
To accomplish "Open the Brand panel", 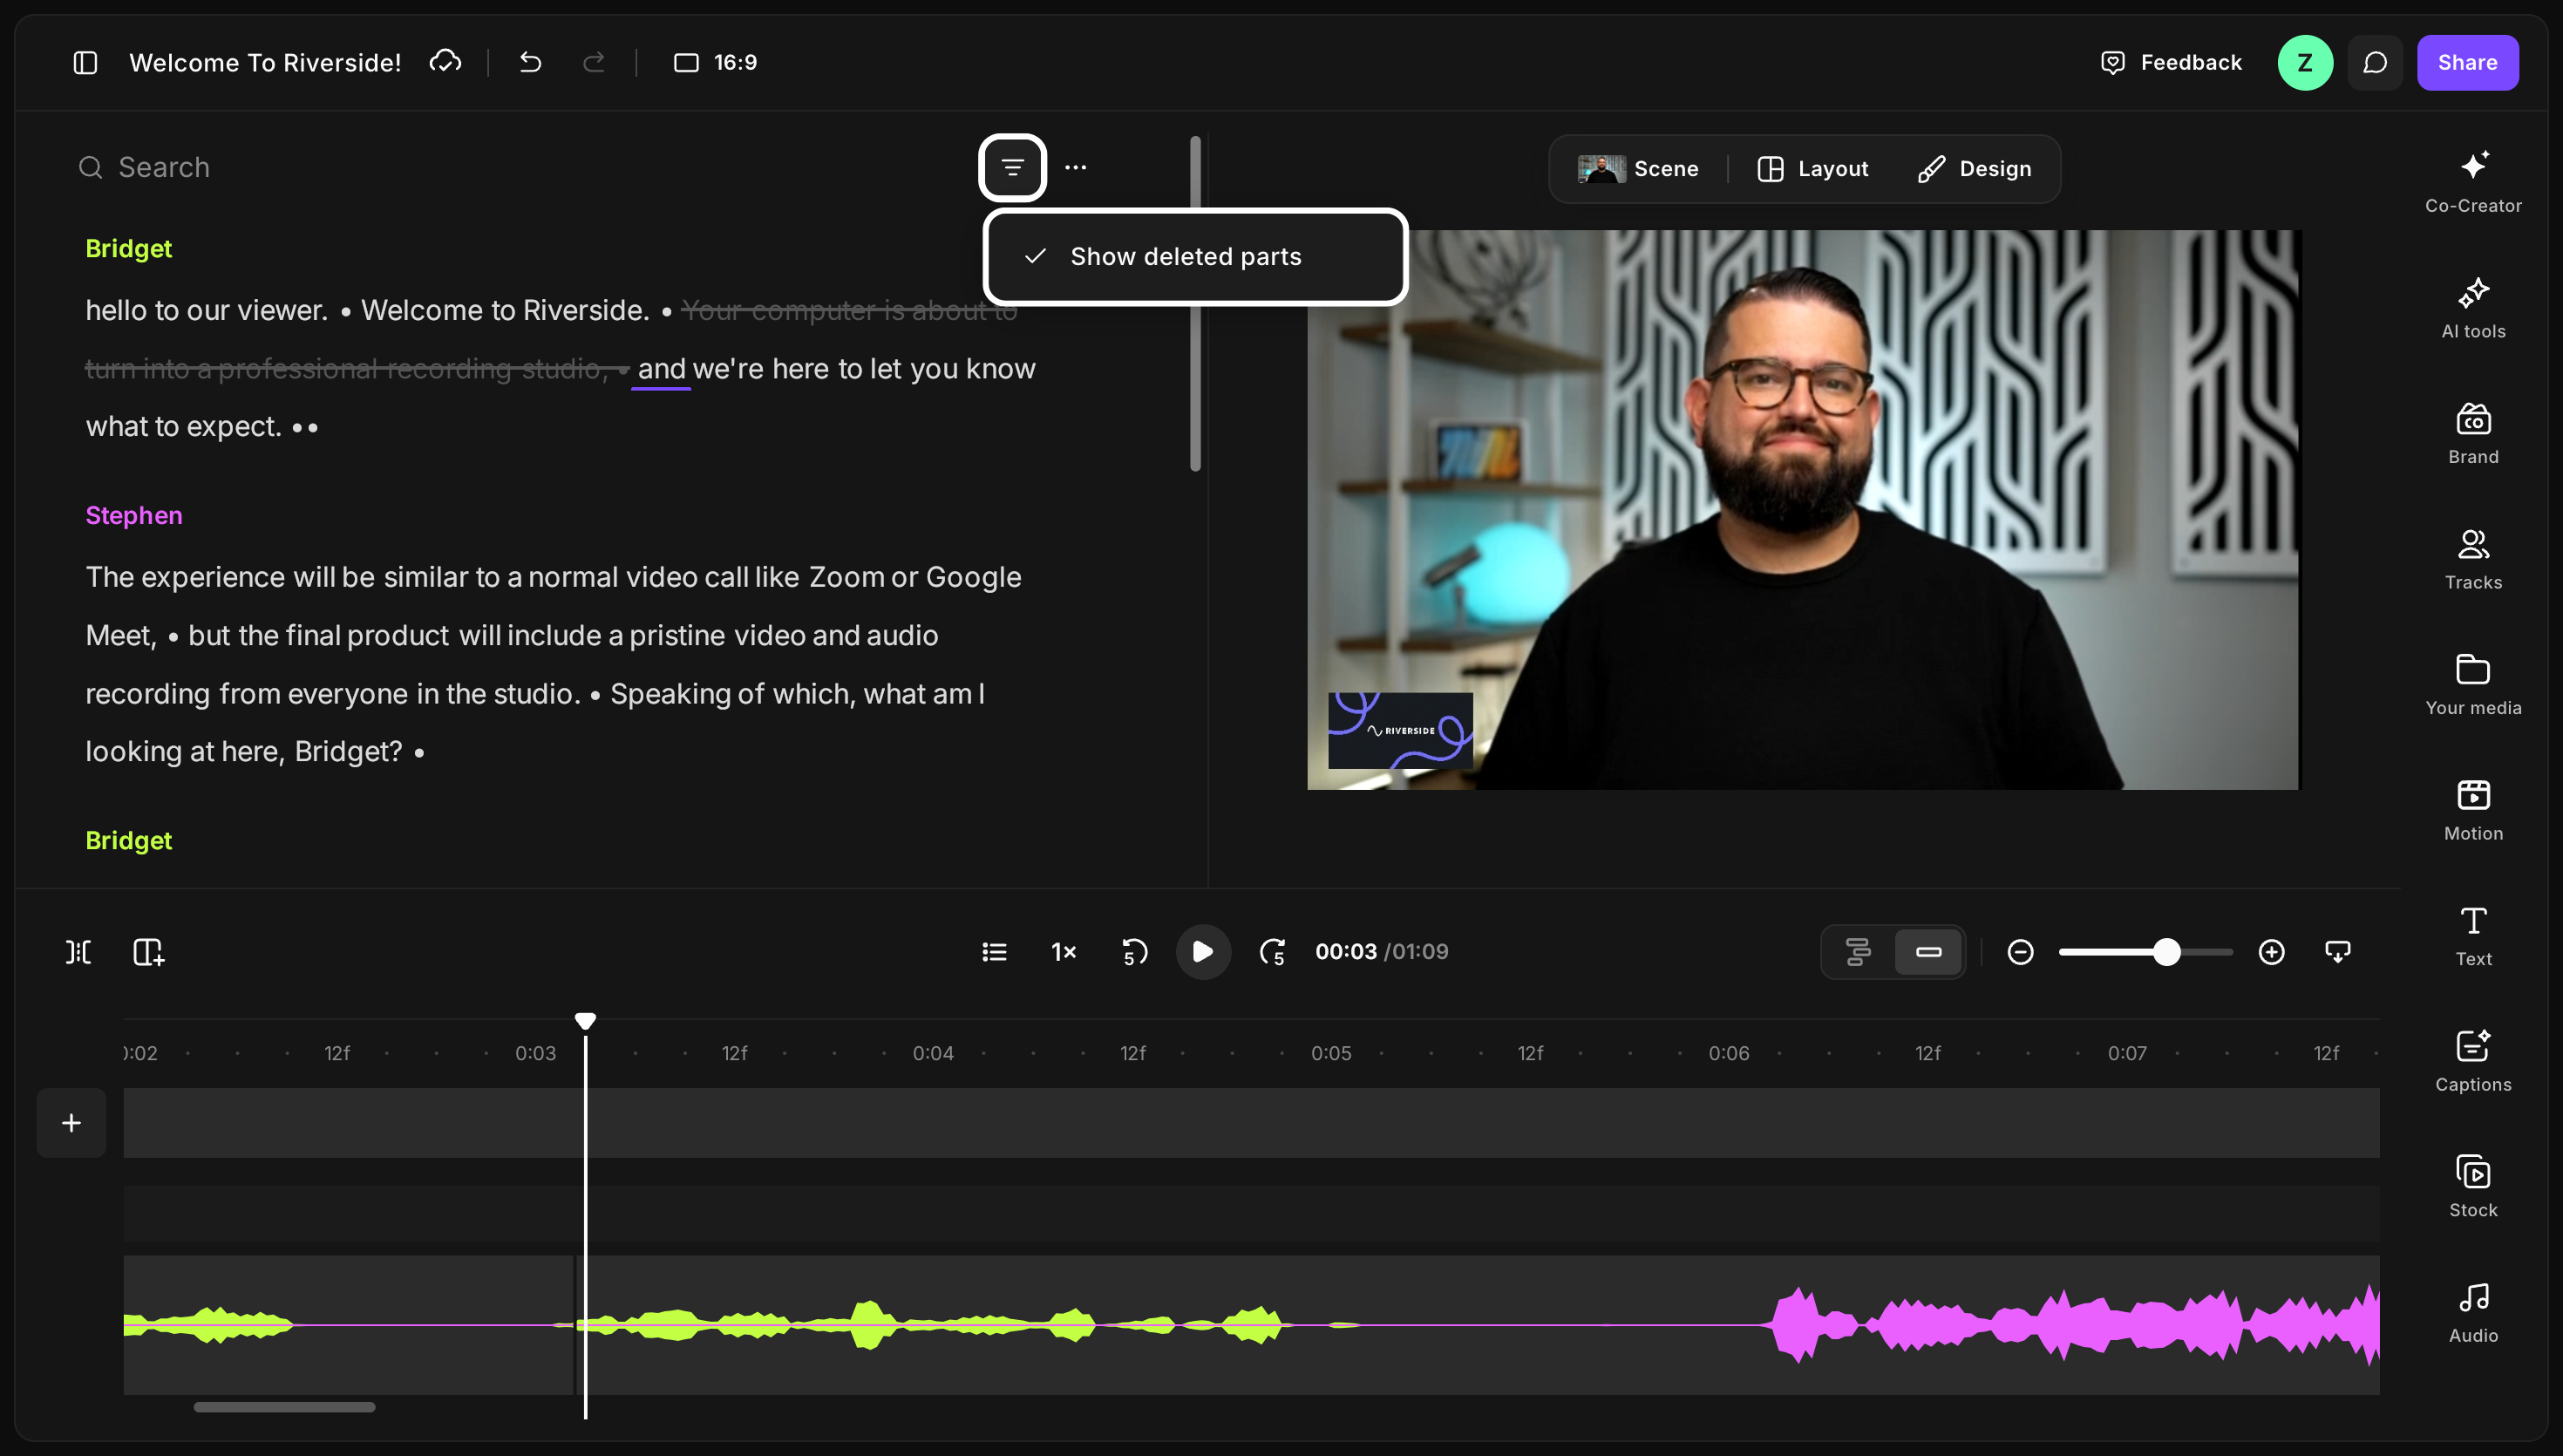I will [x=2473, y=433].
